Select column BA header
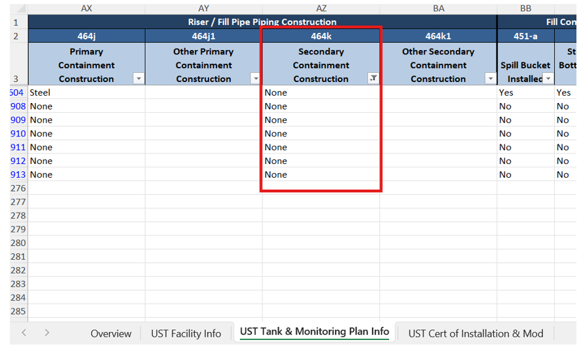 point(438,9)
